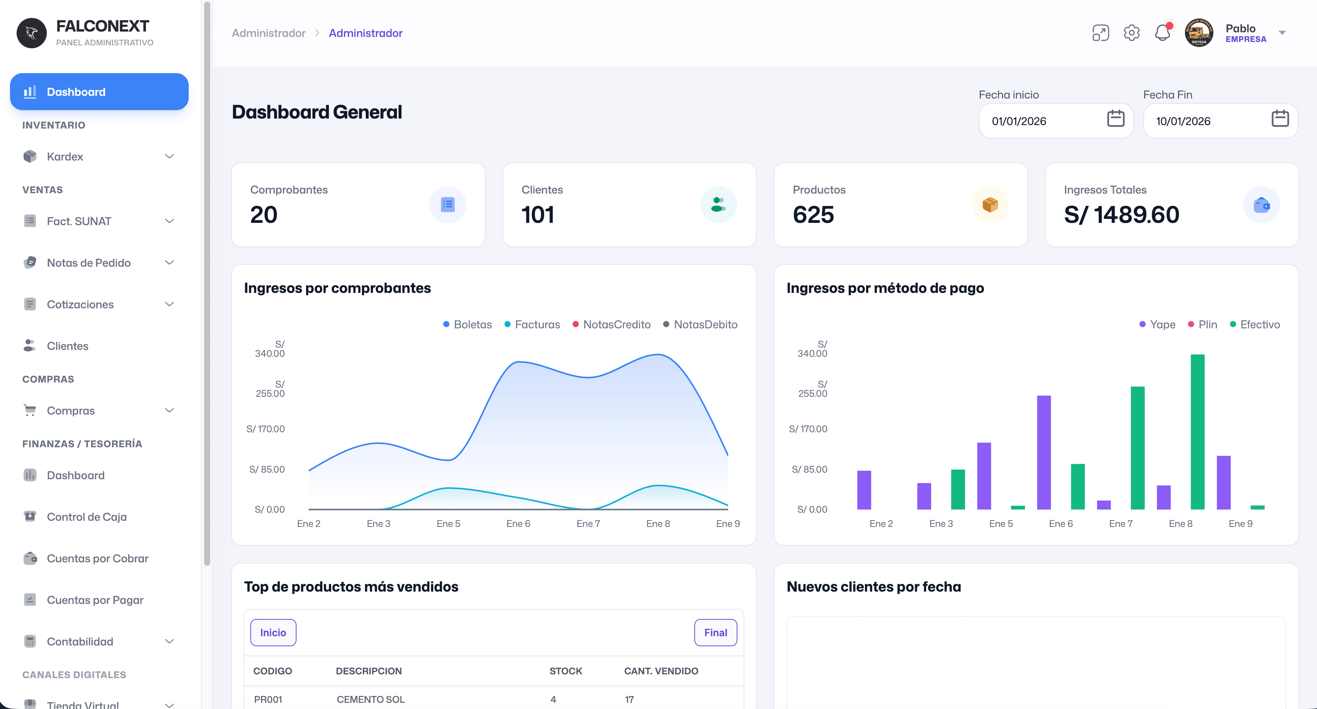Click the Final button on top products table
The width and height of the screenshot is (1317, 709).
coord(715,632)
